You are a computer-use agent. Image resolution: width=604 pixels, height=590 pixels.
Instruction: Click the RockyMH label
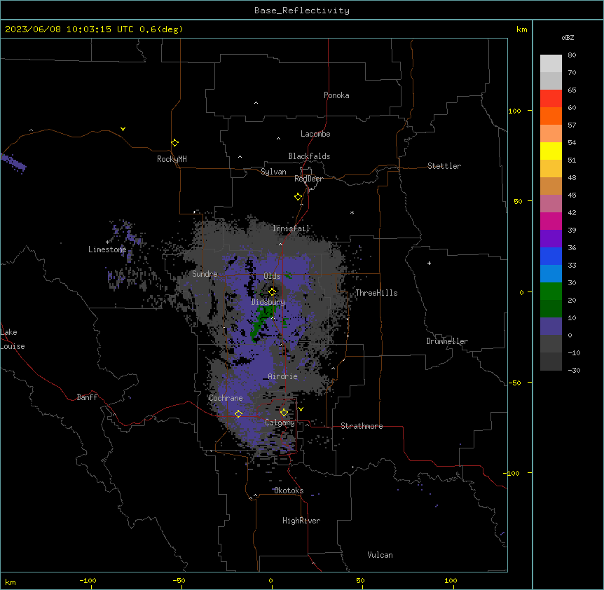[172, 159]
